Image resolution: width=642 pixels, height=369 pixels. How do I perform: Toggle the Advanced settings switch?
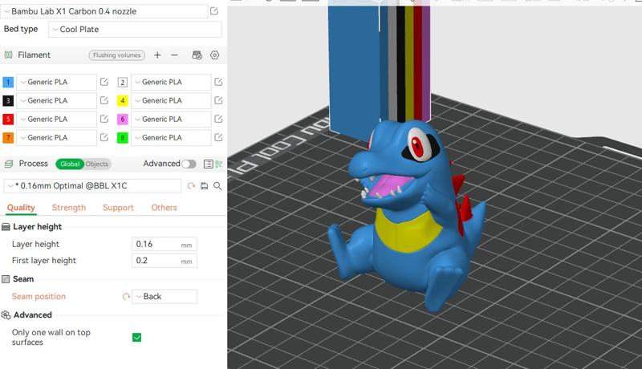[x=189, y=164]
